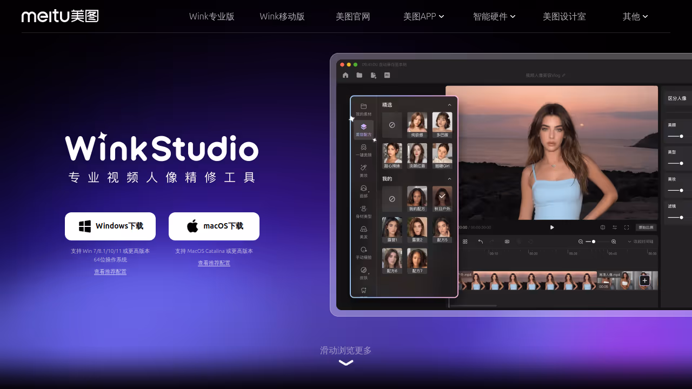Expand the 其他 dropdown menu
The width and height of the screenshot is (692, 389).
point(635,16)
